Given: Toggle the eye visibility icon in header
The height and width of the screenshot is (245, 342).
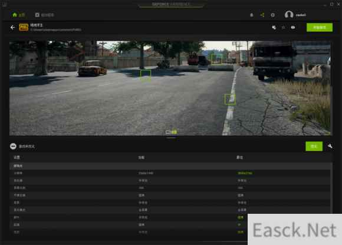Looking at the screenshot, I should pyautogui.click(x=293, y=28).
